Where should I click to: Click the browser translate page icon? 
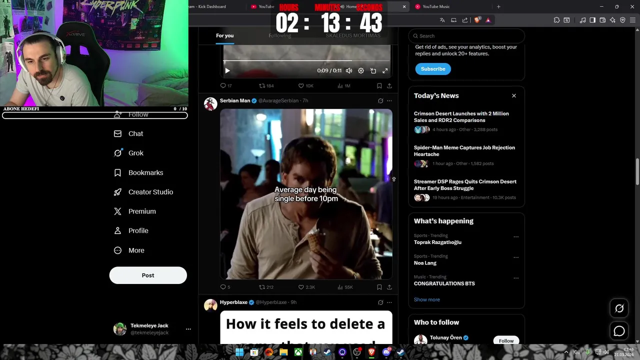pyautogui.click(x=442, y=20)
